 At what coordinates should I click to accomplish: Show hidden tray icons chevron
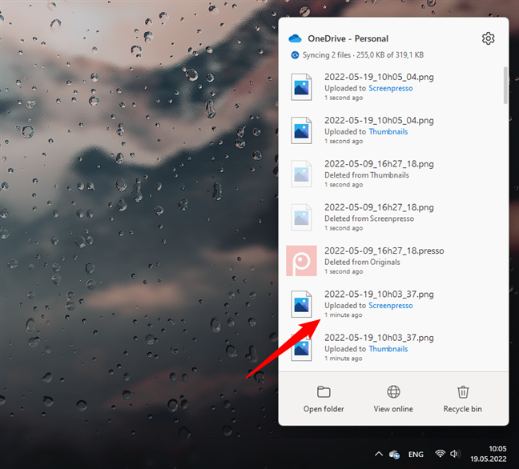(x=379, y=454)
